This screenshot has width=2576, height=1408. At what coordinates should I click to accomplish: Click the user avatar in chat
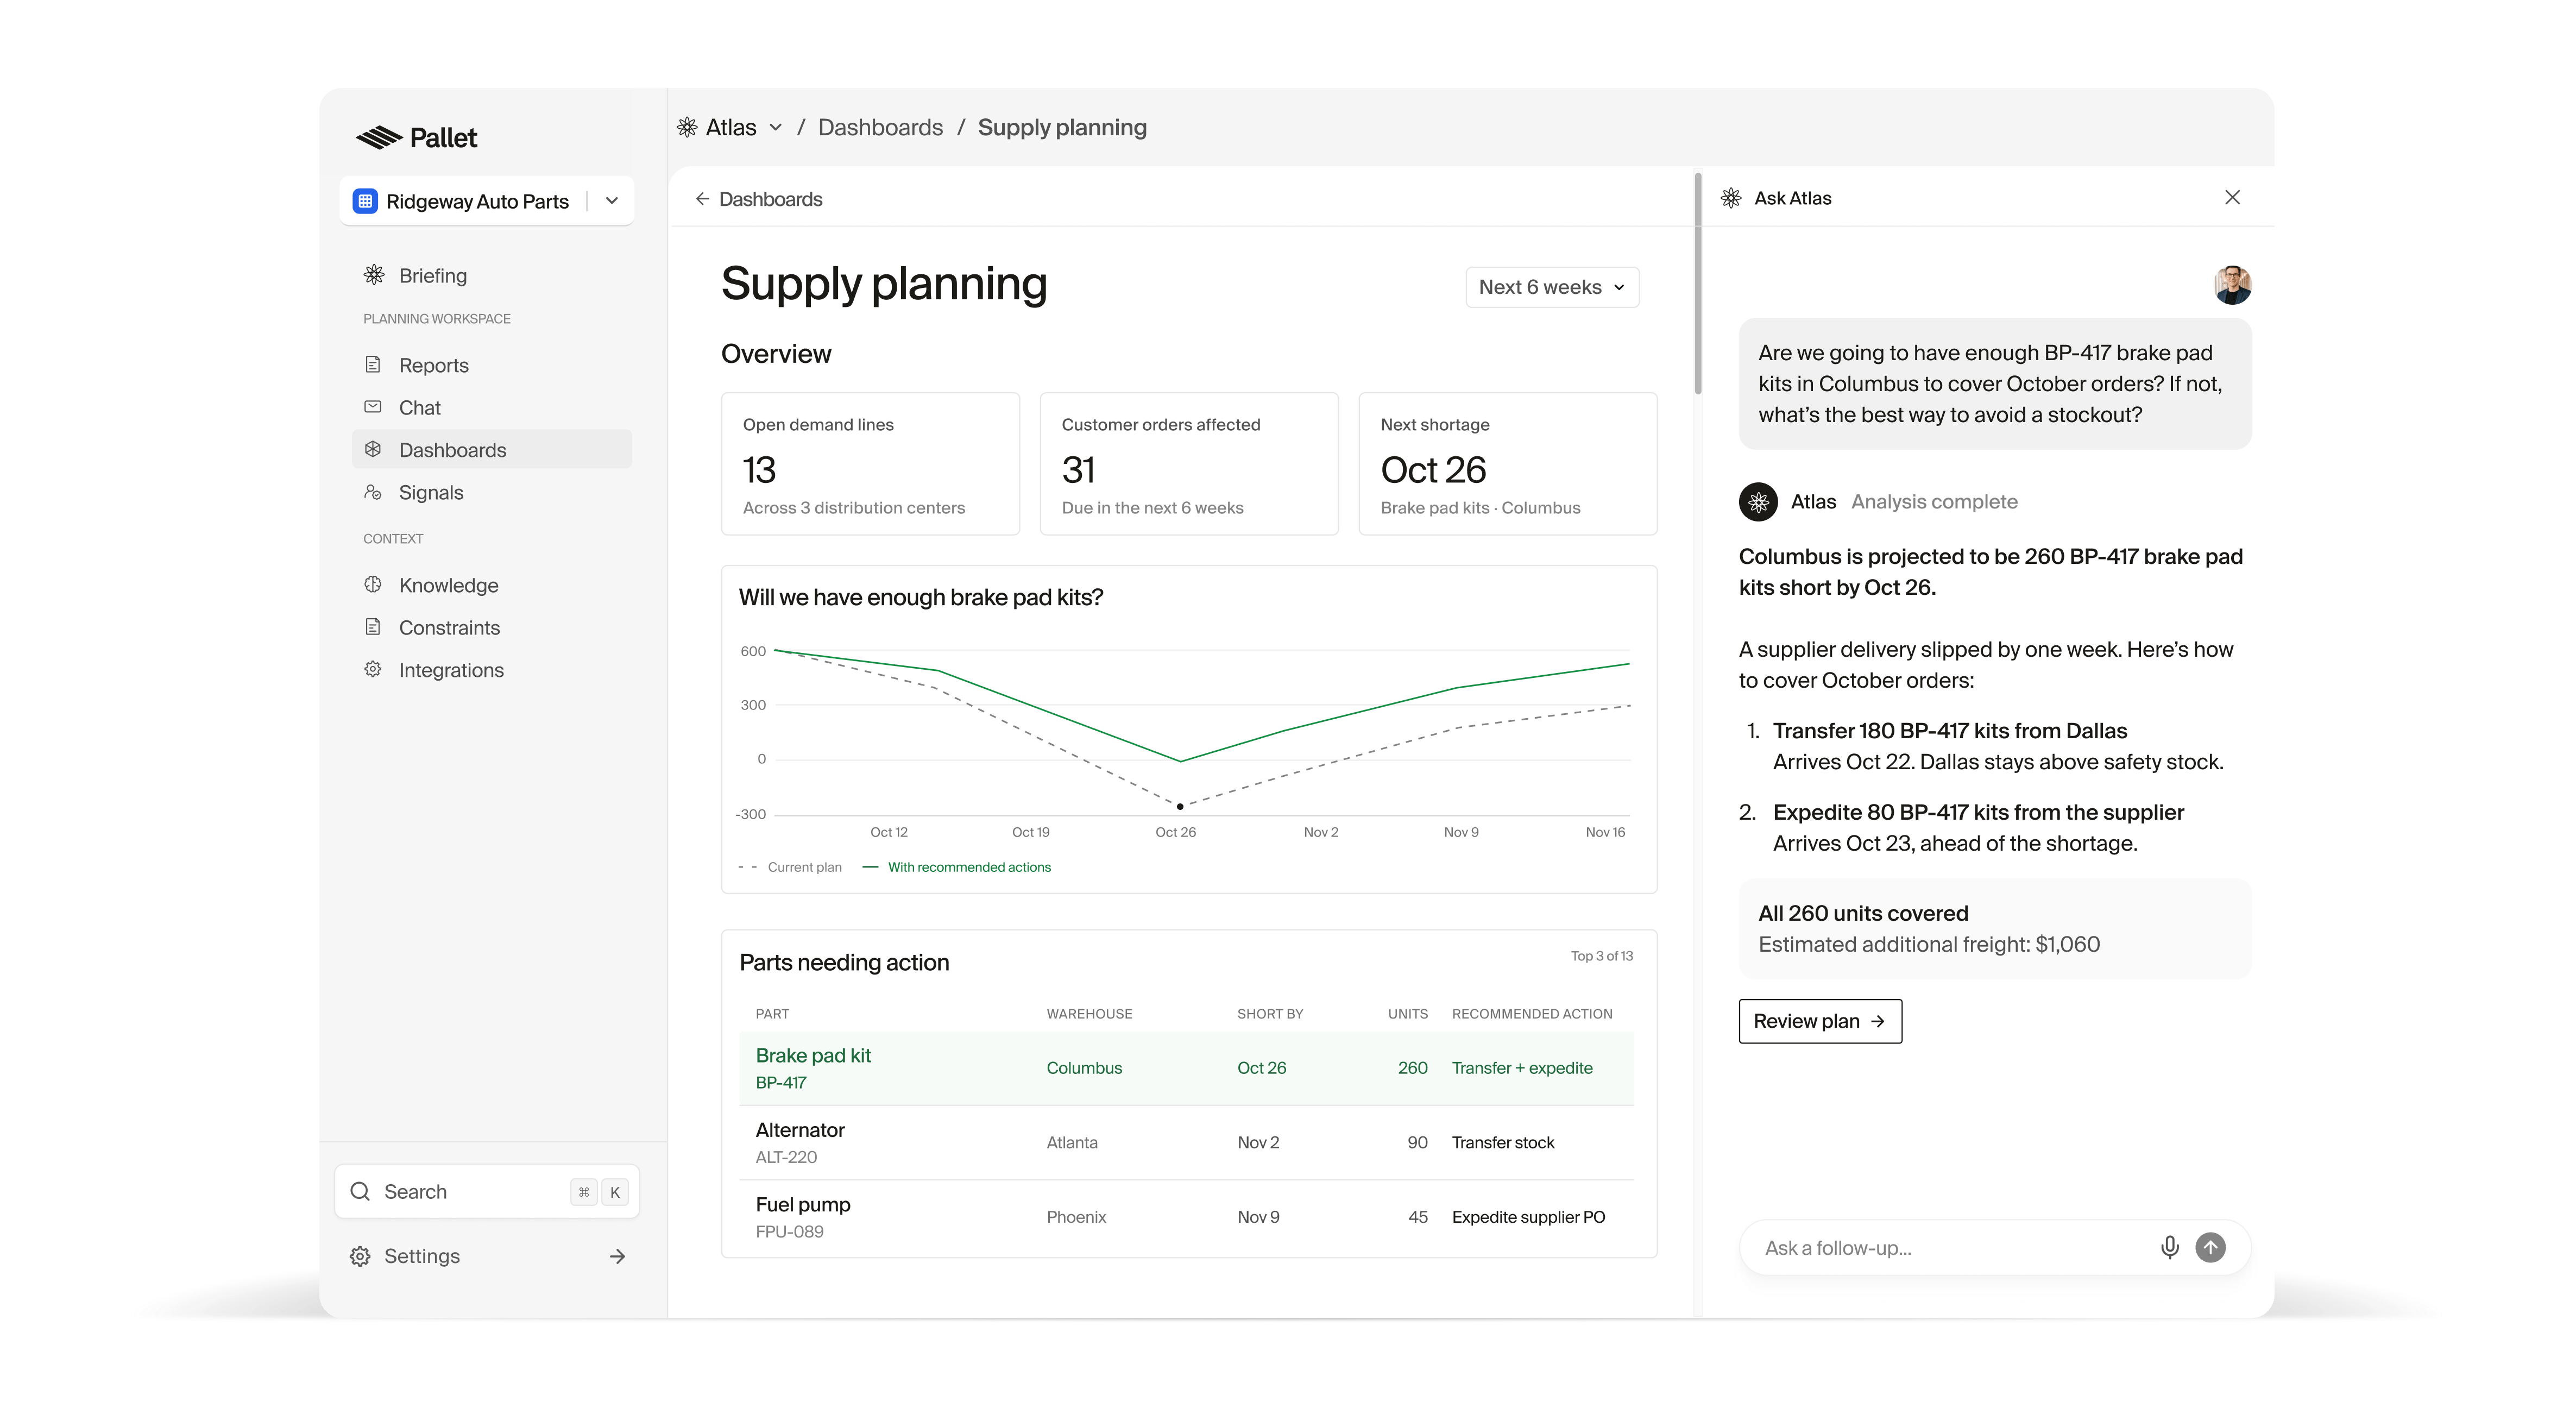pyautogui.click(x=2232, y=285)
